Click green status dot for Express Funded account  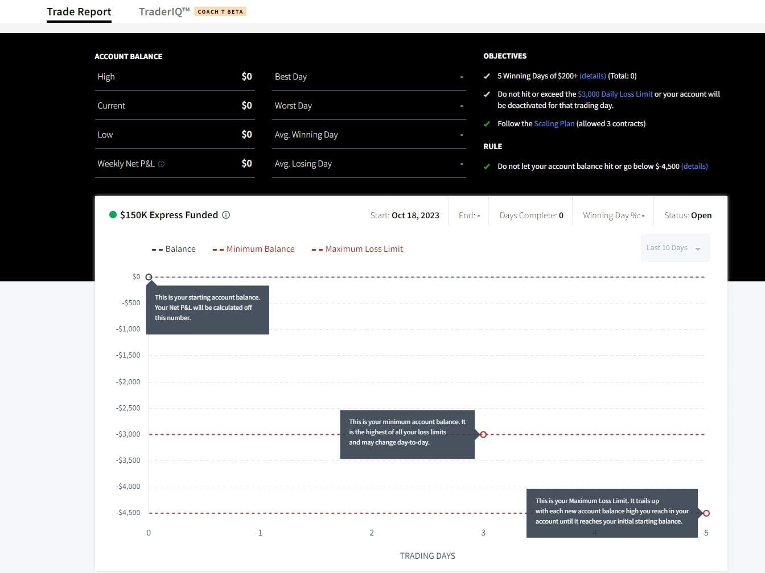click(x=113, y=215)
